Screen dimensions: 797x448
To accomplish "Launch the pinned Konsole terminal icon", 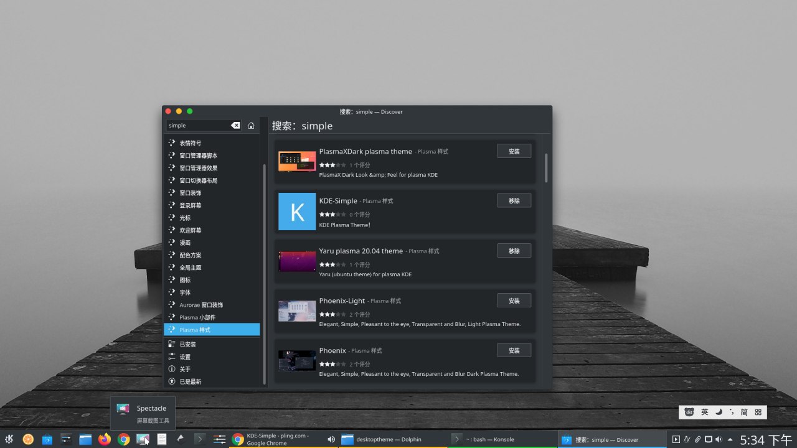I will point(200,439).
